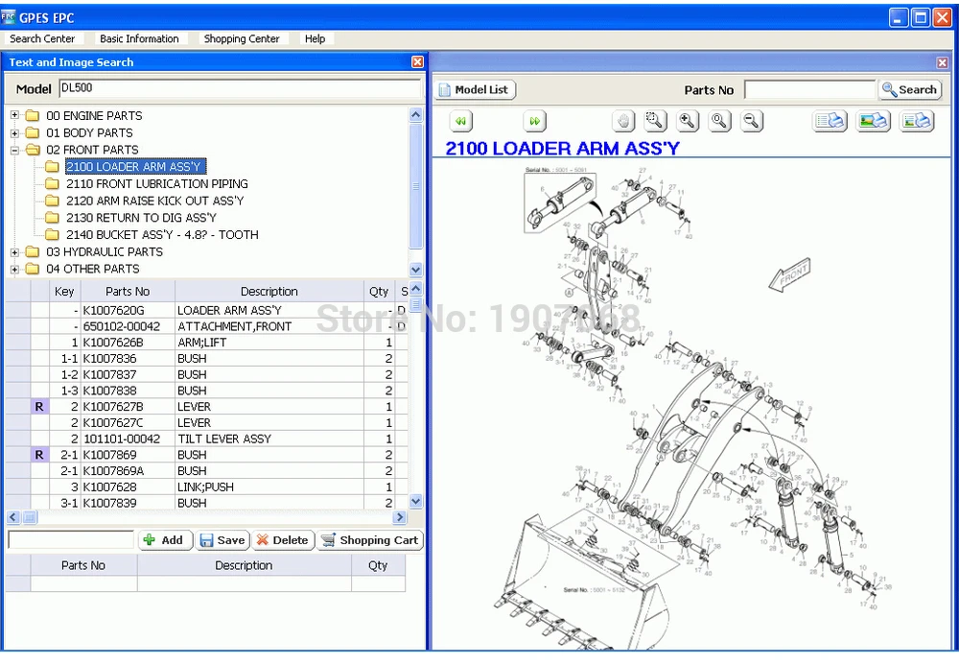Viewport: 959px width, 665px height.
Task: Expand the 04 OTHER PARTS node
Action: (14, 269)
